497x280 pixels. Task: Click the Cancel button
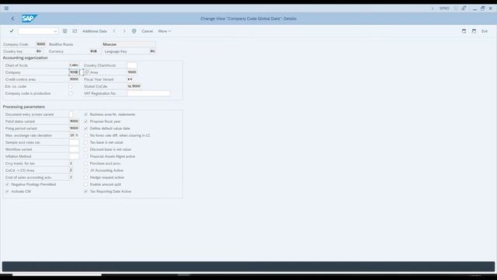coord(147,31)
